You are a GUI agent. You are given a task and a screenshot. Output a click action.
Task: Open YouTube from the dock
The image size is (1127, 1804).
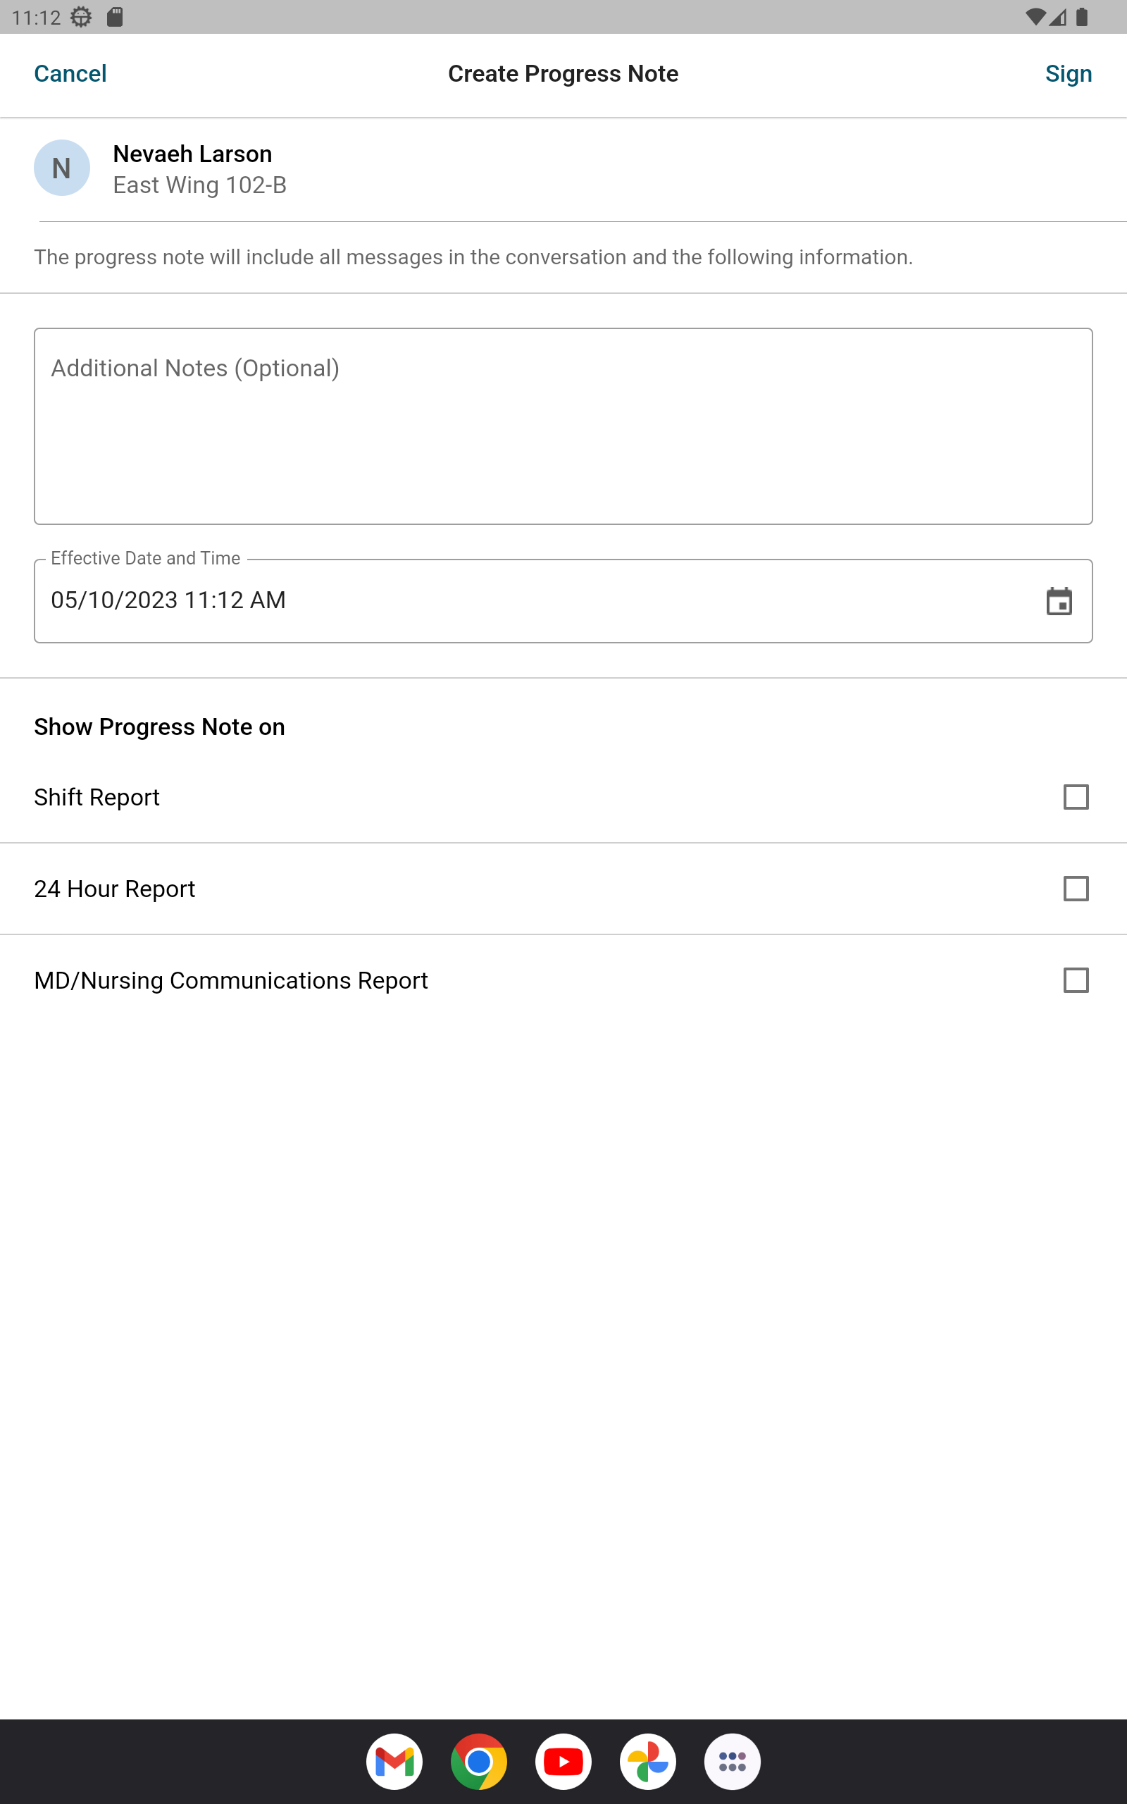pyautogui.click(x=563, y=1762)
